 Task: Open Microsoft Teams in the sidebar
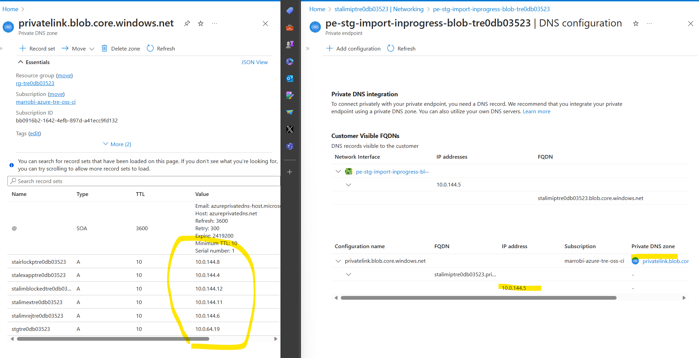coord(290,146)
